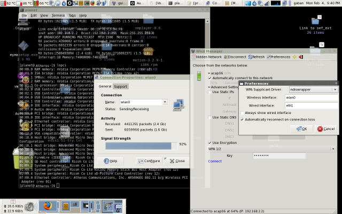
Task: Switch to the workspace showing file cabinet
Action: pos(70,207)
